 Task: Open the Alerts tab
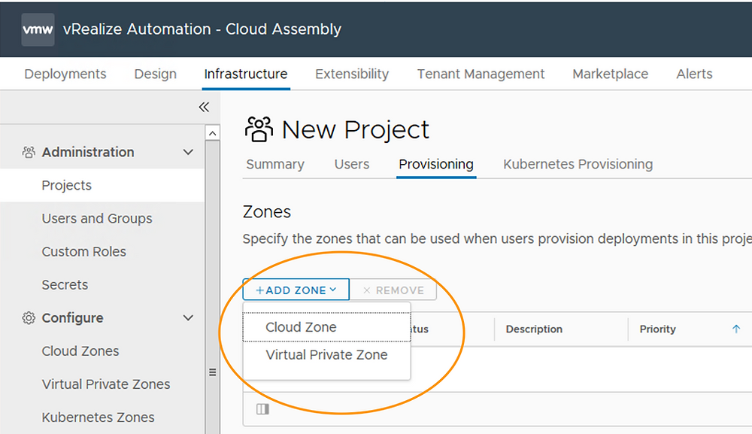(x=694, y=74)
